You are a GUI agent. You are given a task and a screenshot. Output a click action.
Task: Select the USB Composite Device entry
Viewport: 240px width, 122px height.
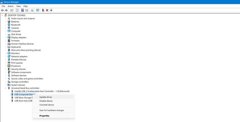coord(25,94)
